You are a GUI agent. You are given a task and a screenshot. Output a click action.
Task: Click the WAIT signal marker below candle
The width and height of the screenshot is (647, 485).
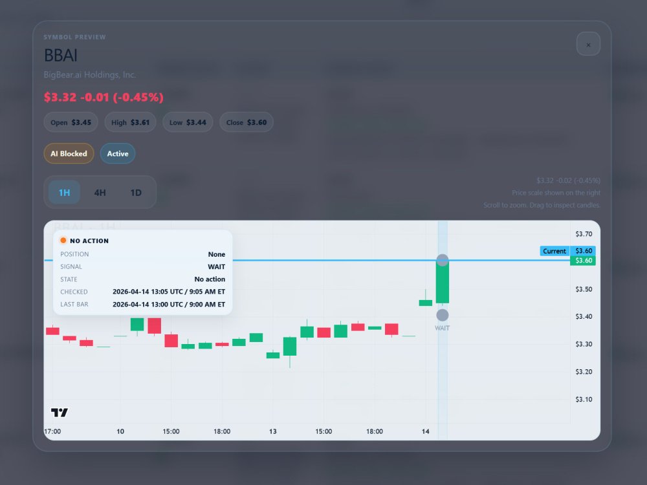click(x=443, y=316)
